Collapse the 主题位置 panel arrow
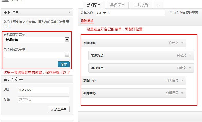Image resolution: width=202 pixels, height=122 pixels. (x=69, y=13)
